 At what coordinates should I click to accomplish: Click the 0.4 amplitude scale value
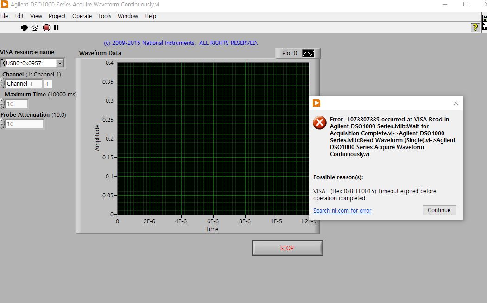tap(109, 63)
